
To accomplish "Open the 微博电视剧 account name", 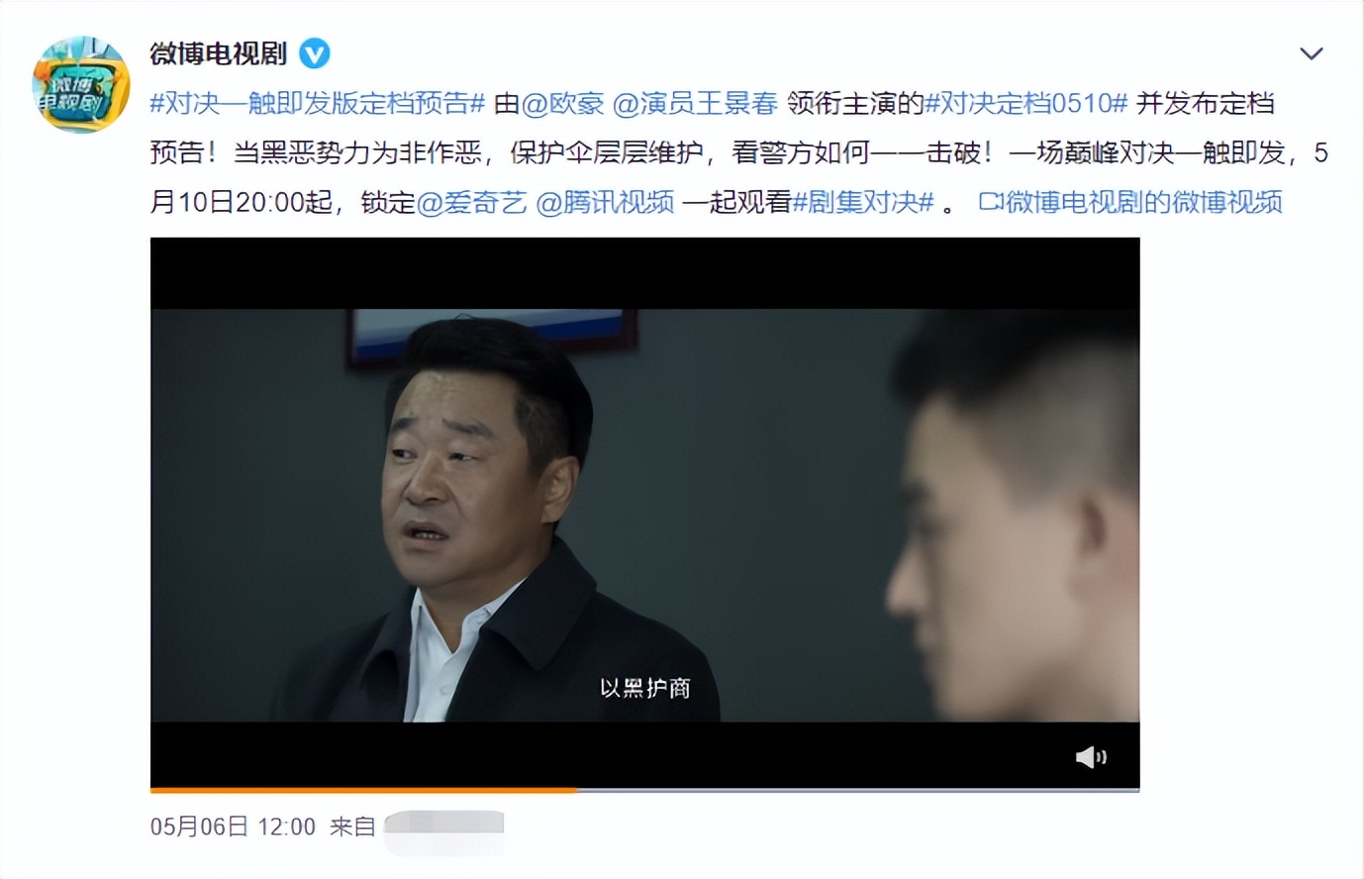I will [x=219, y=53].
